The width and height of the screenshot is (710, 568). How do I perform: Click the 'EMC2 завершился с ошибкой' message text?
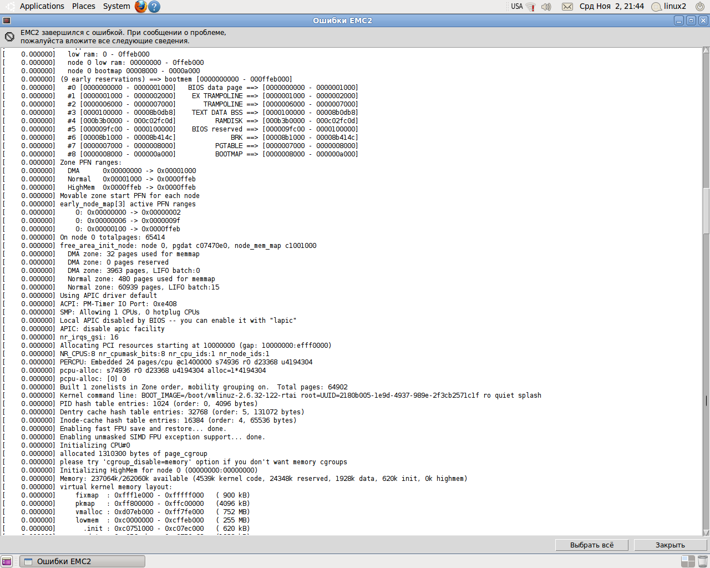point(123,37)
